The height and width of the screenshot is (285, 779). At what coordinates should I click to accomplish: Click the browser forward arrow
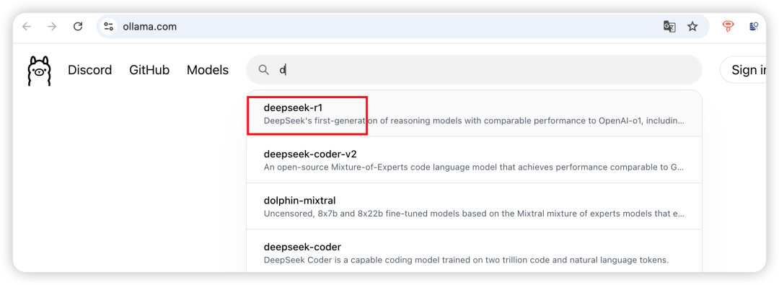pyautogui.click(x=52, y=27)
